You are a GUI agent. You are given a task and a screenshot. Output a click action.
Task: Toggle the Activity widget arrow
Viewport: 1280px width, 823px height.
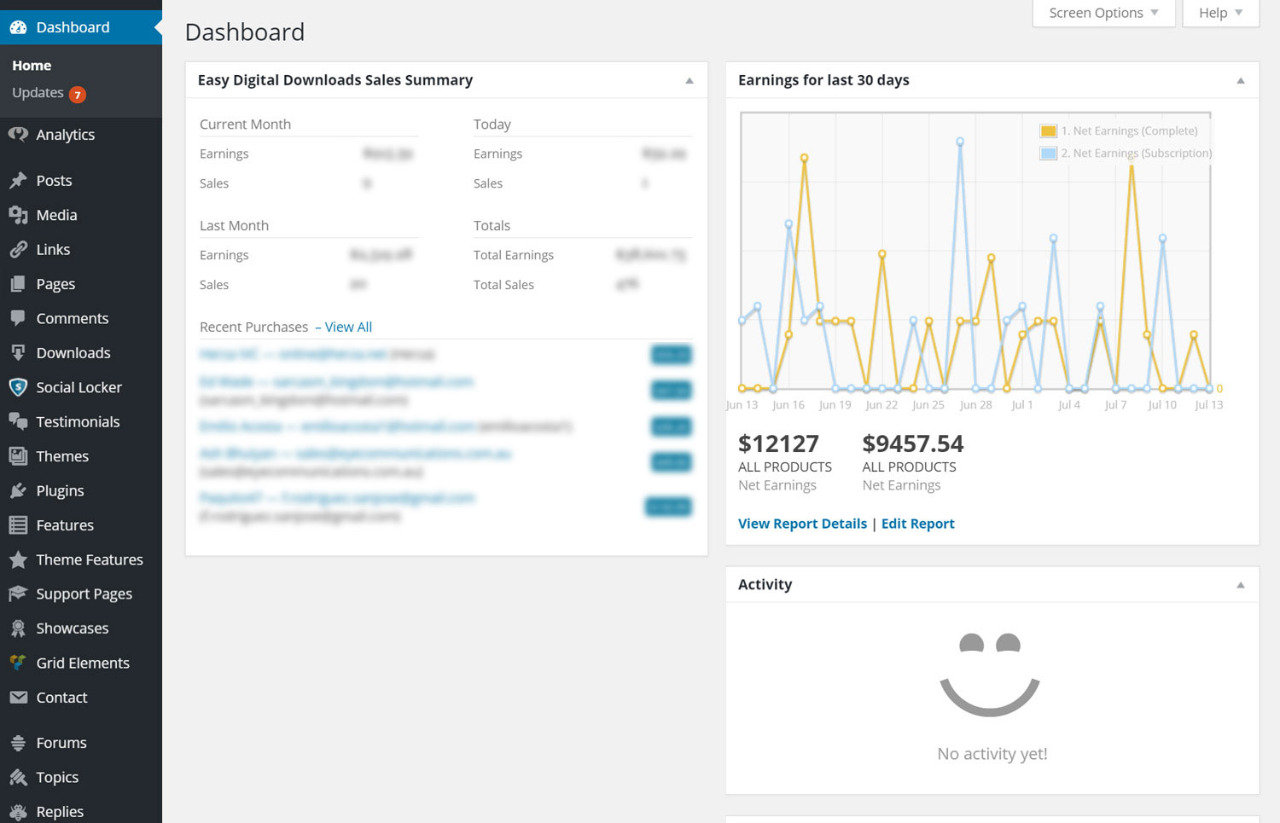tap(1241, 585)
